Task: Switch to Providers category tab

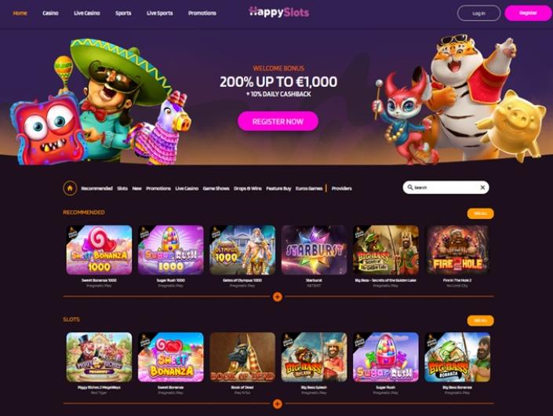Action: [x=341, y=188]
